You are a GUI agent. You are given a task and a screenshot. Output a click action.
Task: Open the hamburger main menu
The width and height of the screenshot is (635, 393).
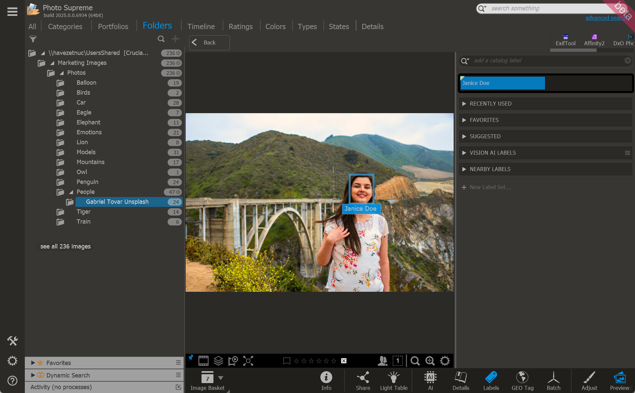pos(12,12)
